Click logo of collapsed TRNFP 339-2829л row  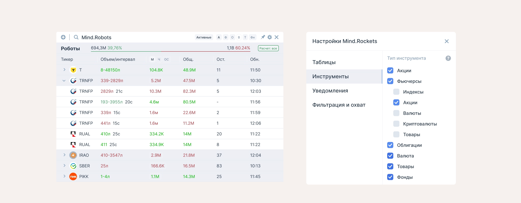pyautogui.click(x=73, y=81)
